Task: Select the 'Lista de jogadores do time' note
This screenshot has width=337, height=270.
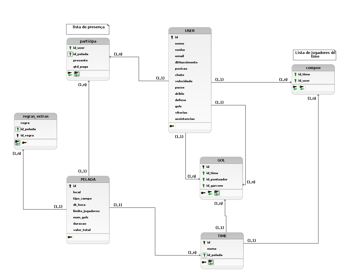Action: 314,55
